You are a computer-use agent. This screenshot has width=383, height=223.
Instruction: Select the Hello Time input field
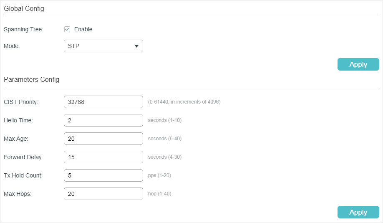click(103, 120)
